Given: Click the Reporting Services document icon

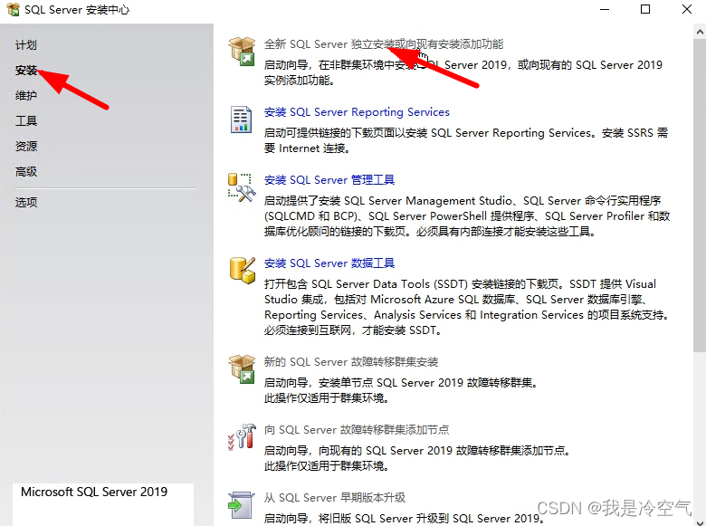Looking at the screenshot, I should coord(241,120).
